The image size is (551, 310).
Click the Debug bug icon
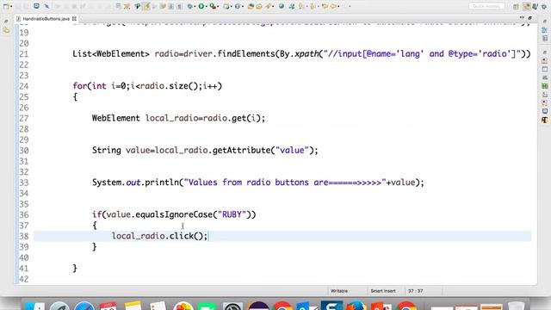point(189,6)
